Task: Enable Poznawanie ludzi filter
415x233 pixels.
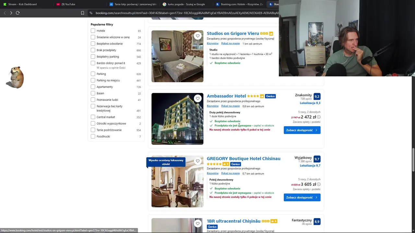Action: [93, 100]
